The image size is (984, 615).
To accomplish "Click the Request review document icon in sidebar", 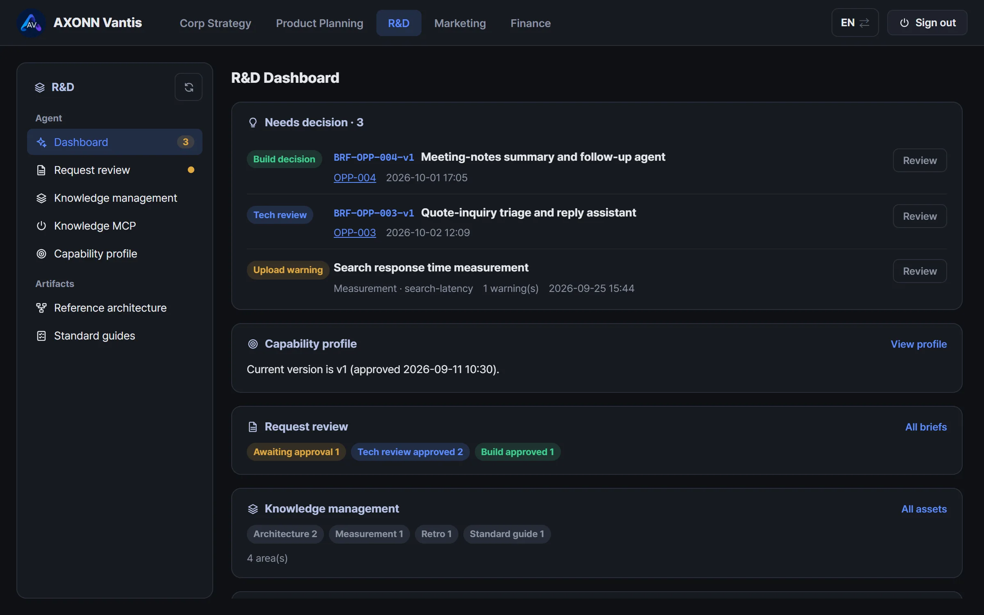I will [41, 170].
